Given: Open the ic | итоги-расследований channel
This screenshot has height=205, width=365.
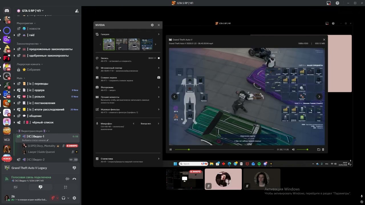Looking at the screenshot, I should tap(47, 109).
